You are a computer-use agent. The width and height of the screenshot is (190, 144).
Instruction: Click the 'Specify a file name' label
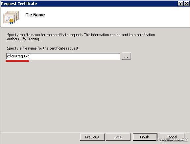point(43,48)
